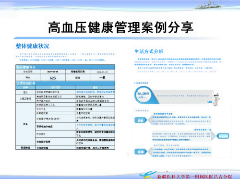
Task: Click the MD signature mark
Action: pyautogui.click(x=209, y=102)
